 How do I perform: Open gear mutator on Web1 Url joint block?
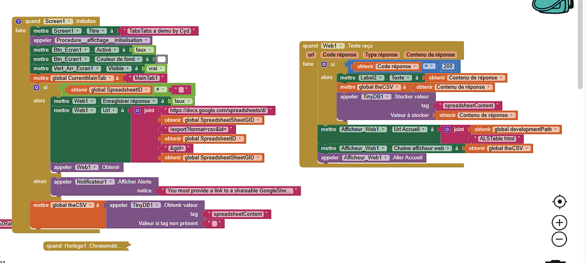click(137, 110)
